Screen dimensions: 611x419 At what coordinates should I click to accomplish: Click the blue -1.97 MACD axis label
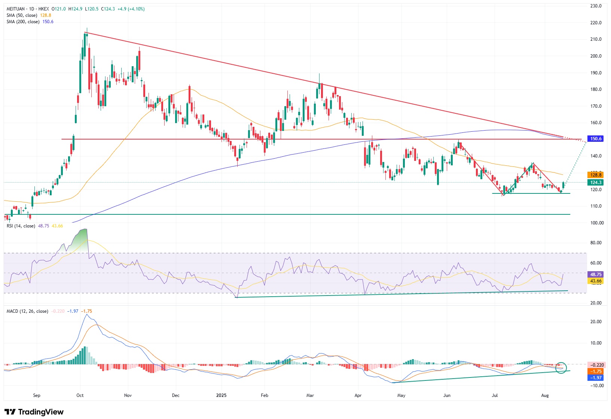595,378
